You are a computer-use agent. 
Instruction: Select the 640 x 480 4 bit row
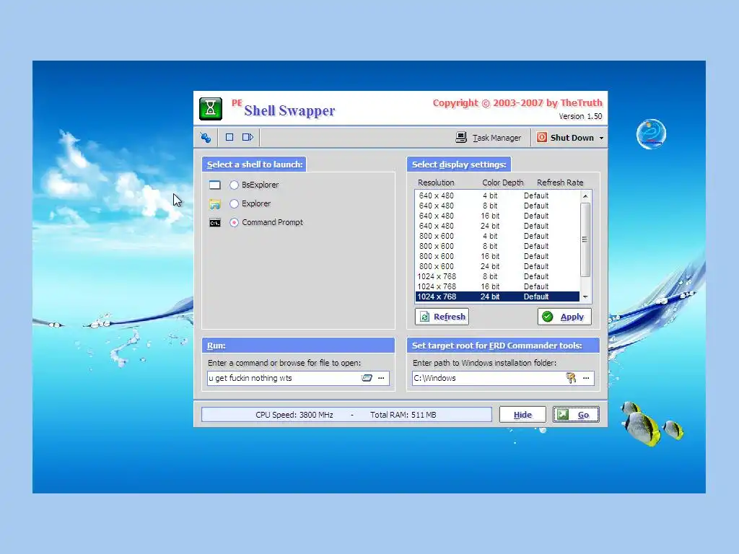(497, 195)
